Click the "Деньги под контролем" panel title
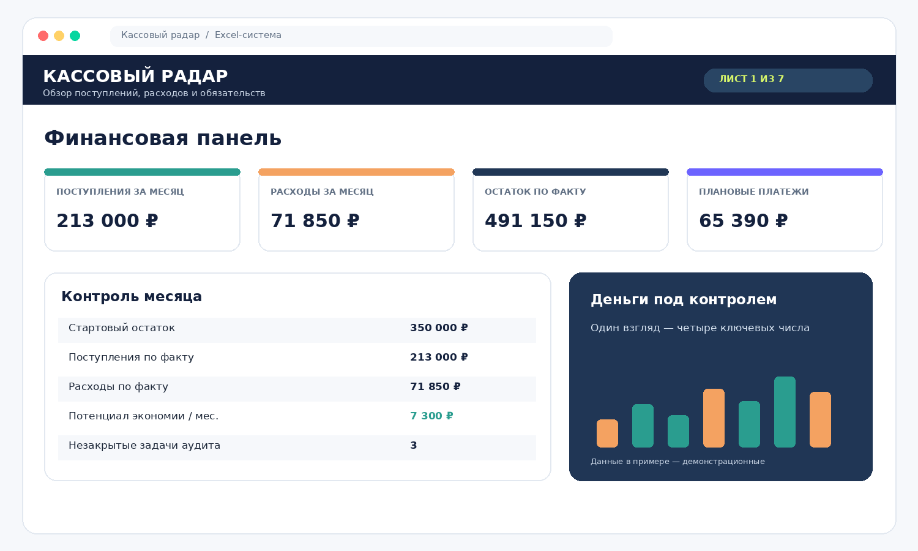This screenshot has width=918, height=551. [684, 300]
